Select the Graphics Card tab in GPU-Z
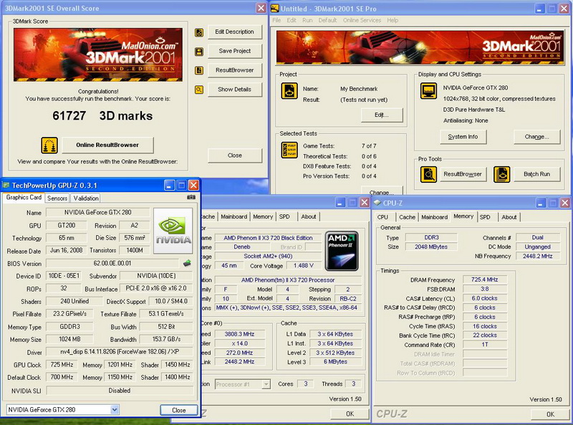Viewport: 573px width, 425px height. pos(24,198)
